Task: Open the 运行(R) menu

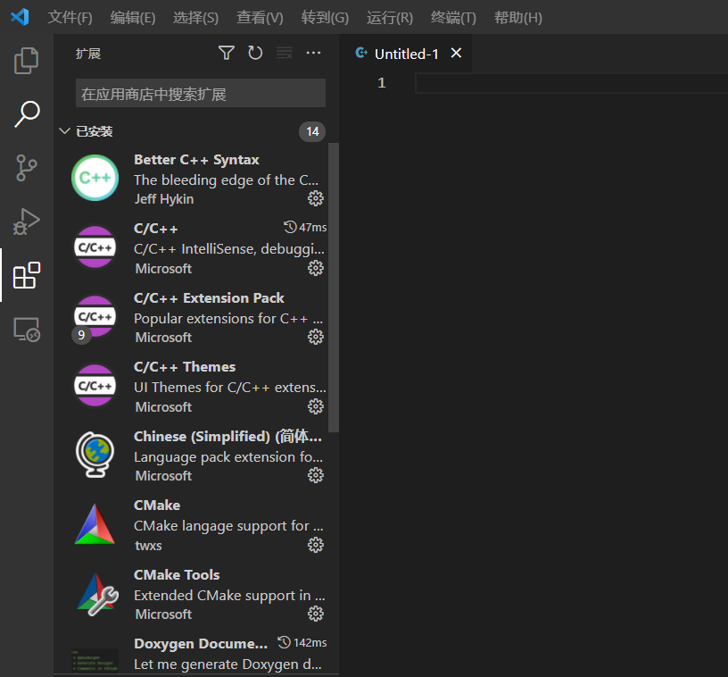Action: click(390, 18)
